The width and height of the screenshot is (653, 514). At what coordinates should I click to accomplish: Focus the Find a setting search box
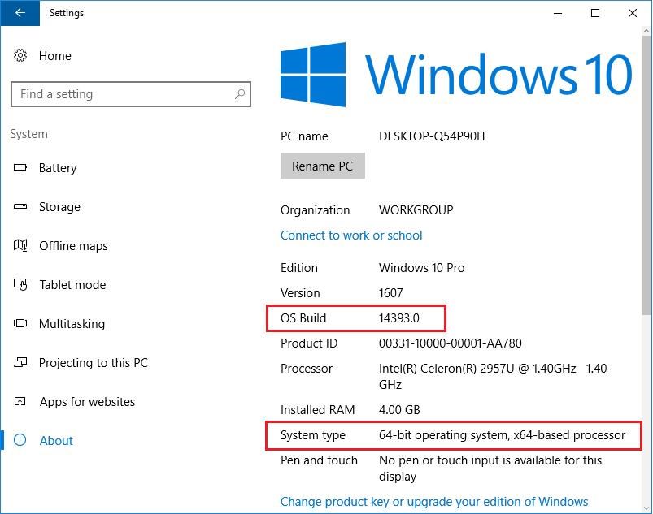[x=131, y=94]
